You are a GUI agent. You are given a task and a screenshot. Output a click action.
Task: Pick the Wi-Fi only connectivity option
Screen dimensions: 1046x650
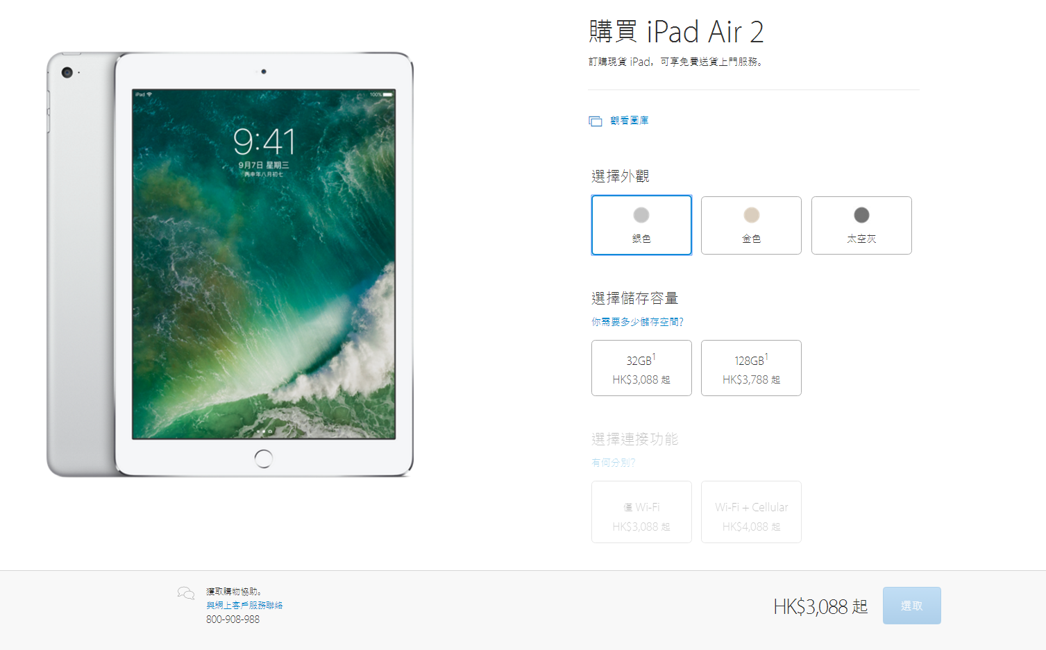641,512
